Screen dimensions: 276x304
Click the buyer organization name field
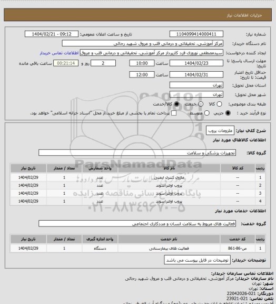pos(142,43)
